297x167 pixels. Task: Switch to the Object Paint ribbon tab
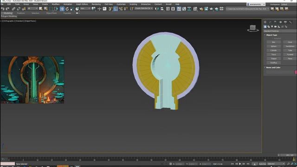tap(52, 13)
